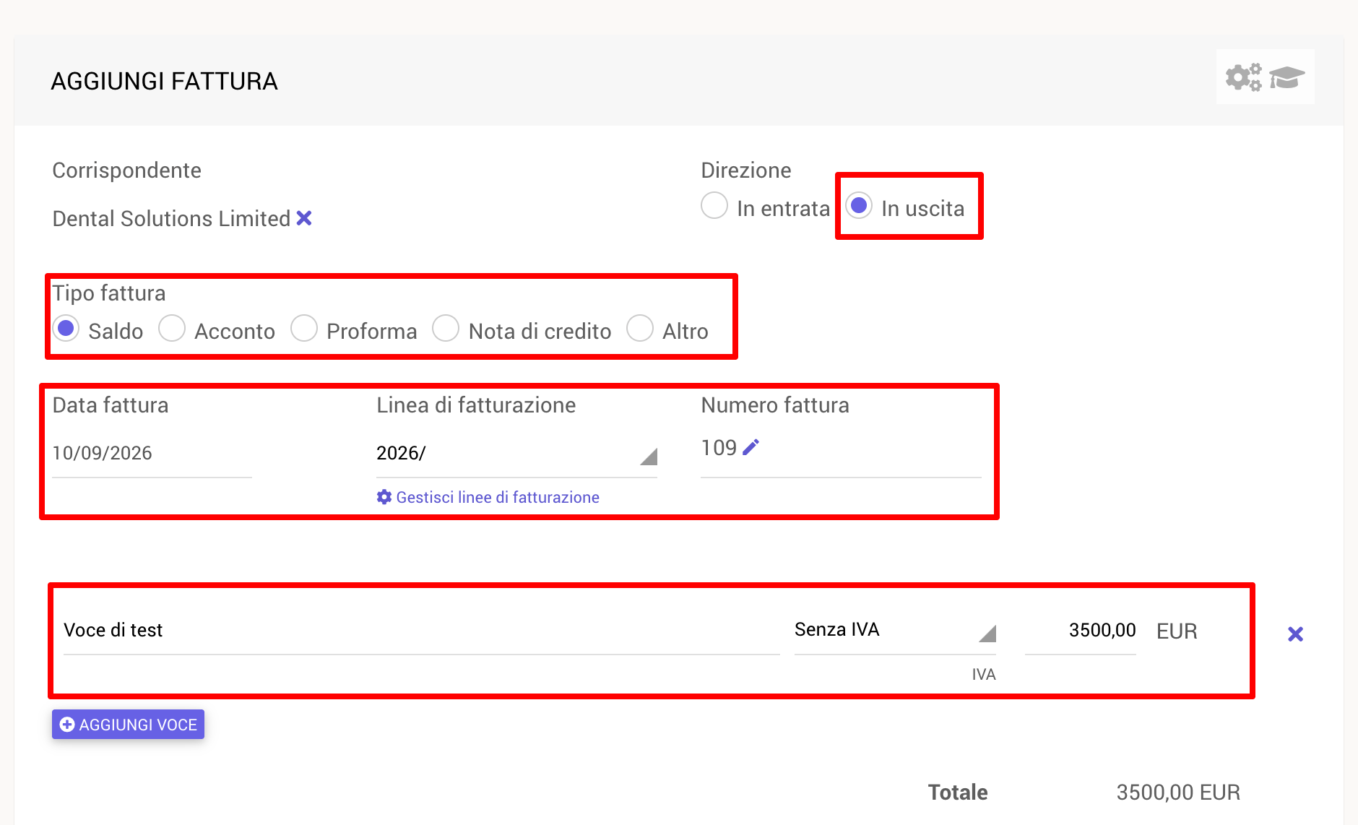Open the graduation cap tutorial icon
Viewport: 1358px width, 825px height.
[1287, 77]
